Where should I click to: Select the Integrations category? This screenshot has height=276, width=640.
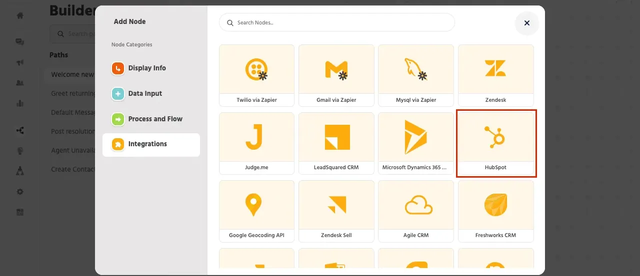pos(151,145)
